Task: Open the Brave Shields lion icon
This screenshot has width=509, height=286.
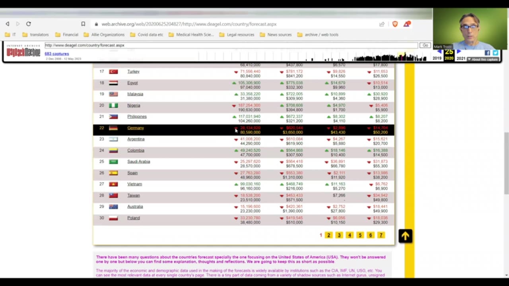Action: [x=395, y=24]
